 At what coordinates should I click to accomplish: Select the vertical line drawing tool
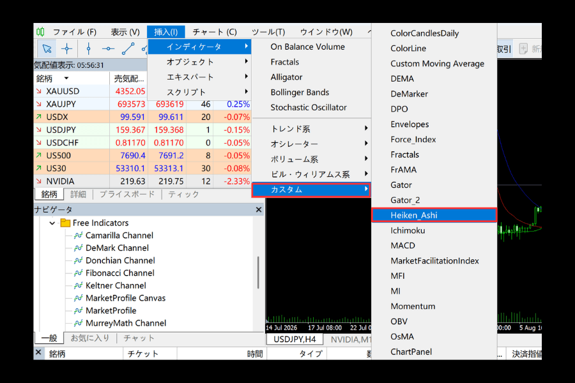pos(88,49)
